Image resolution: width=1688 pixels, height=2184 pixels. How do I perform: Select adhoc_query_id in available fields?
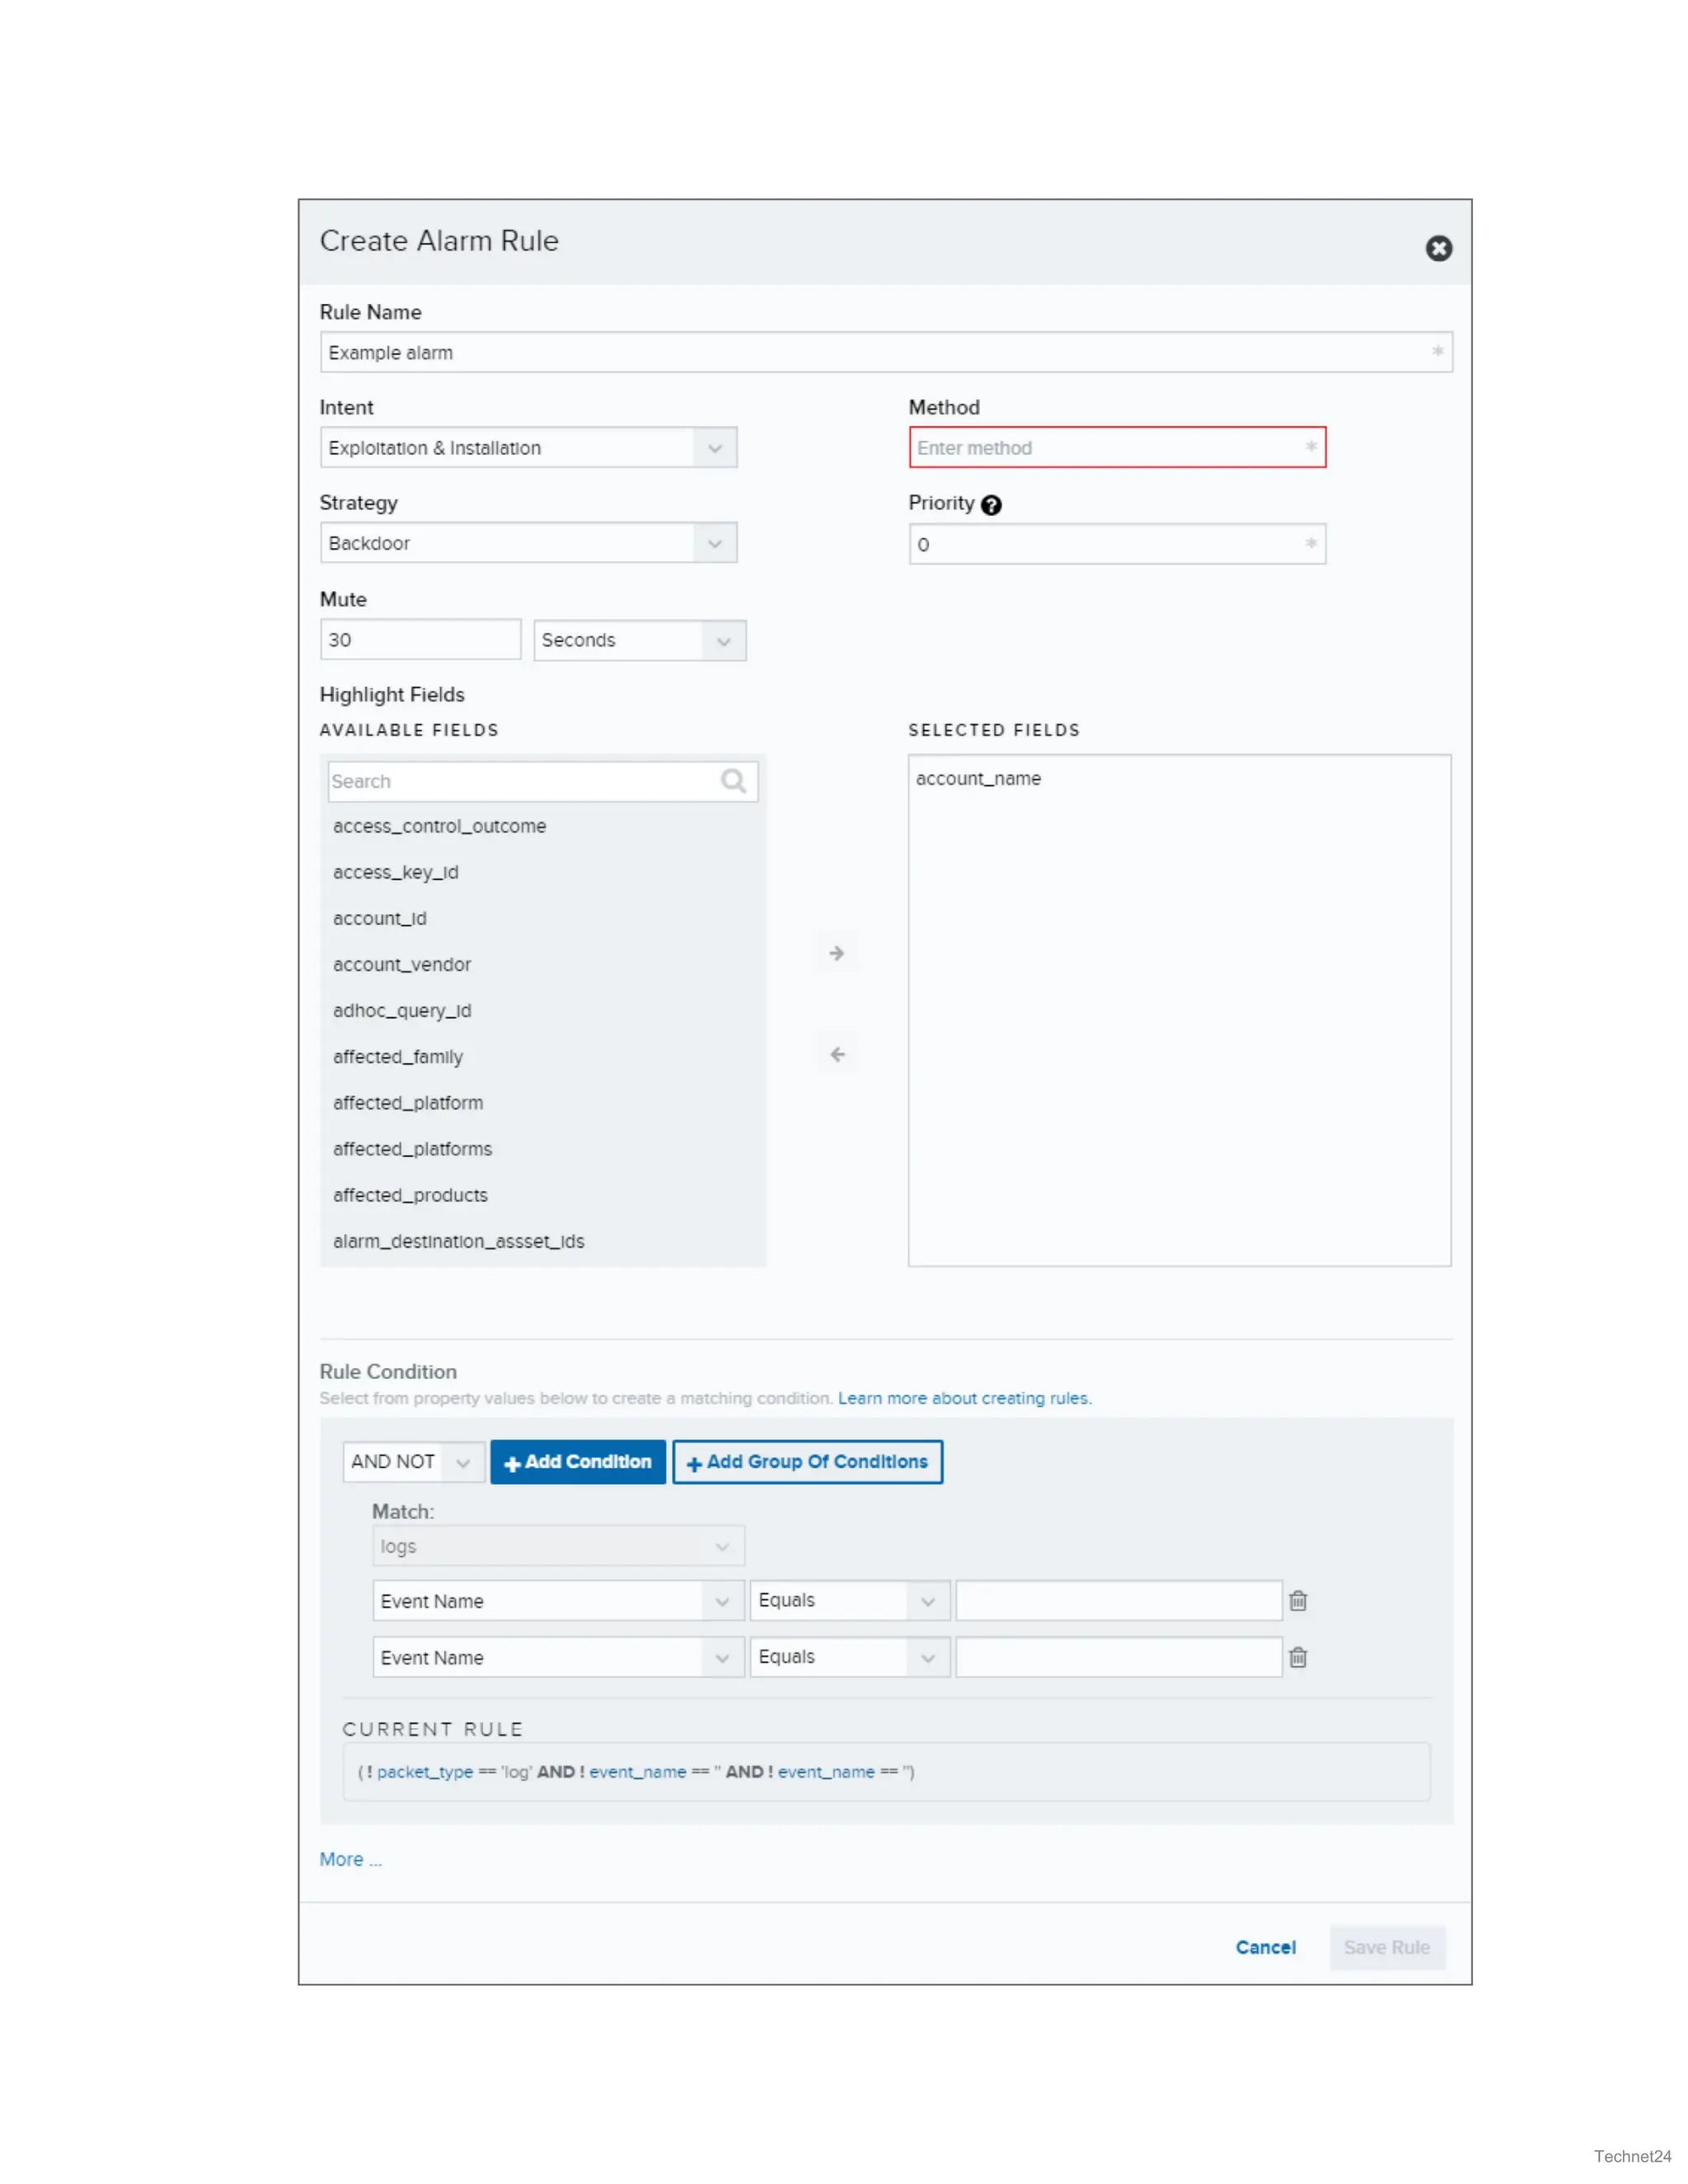click(x=402, y=1010)
